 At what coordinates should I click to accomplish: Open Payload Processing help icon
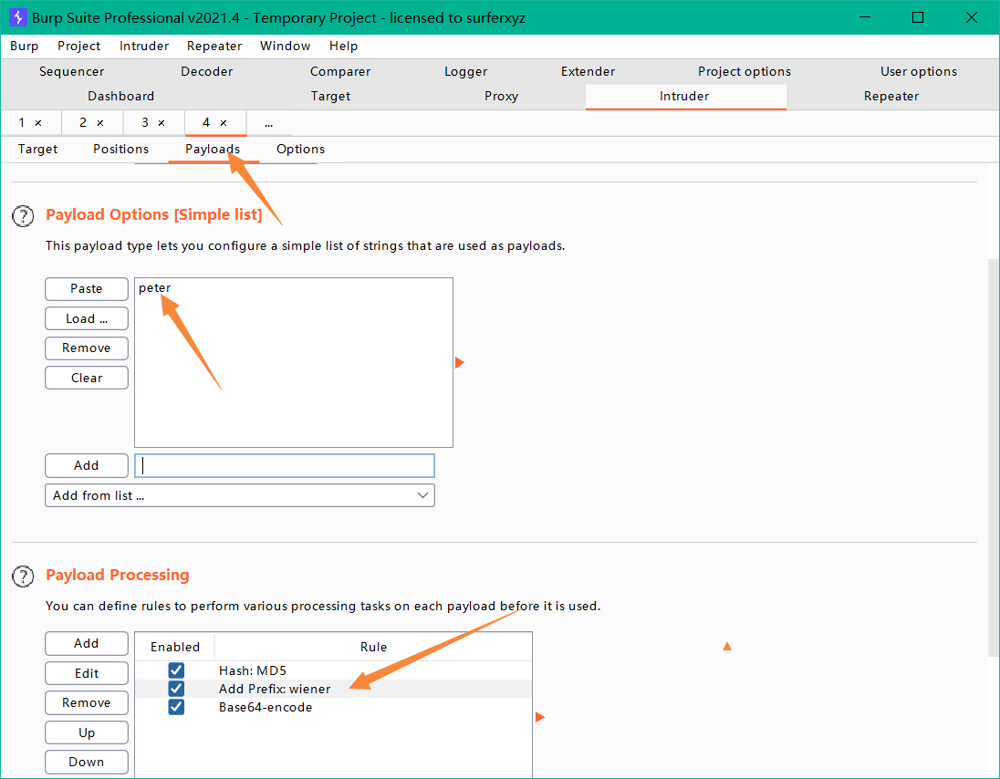pyautogui.click(x=23, y=576)
